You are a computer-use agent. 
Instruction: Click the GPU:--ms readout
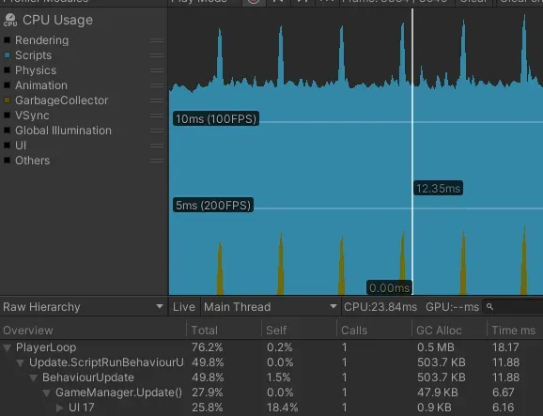point(452,307)
